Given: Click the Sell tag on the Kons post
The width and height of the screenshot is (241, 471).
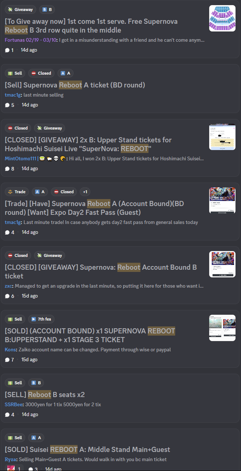Looking at the screenshot, I should pos(15,319).
